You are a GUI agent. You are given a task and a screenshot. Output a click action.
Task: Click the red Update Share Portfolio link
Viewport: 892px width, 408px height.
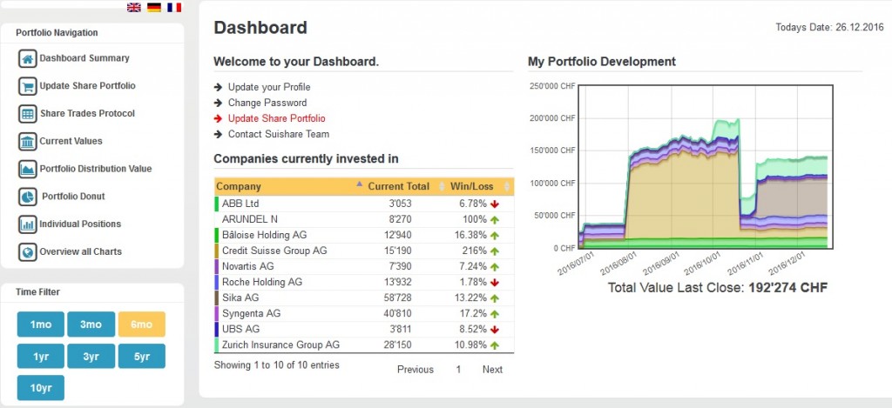point(276,118)
